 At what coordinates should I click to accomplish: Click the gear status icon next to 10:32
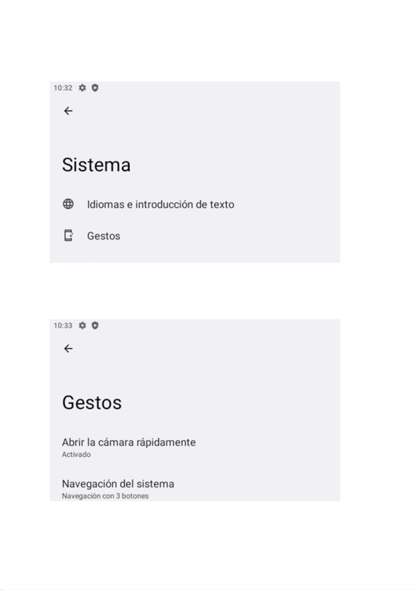coord(82,88)
